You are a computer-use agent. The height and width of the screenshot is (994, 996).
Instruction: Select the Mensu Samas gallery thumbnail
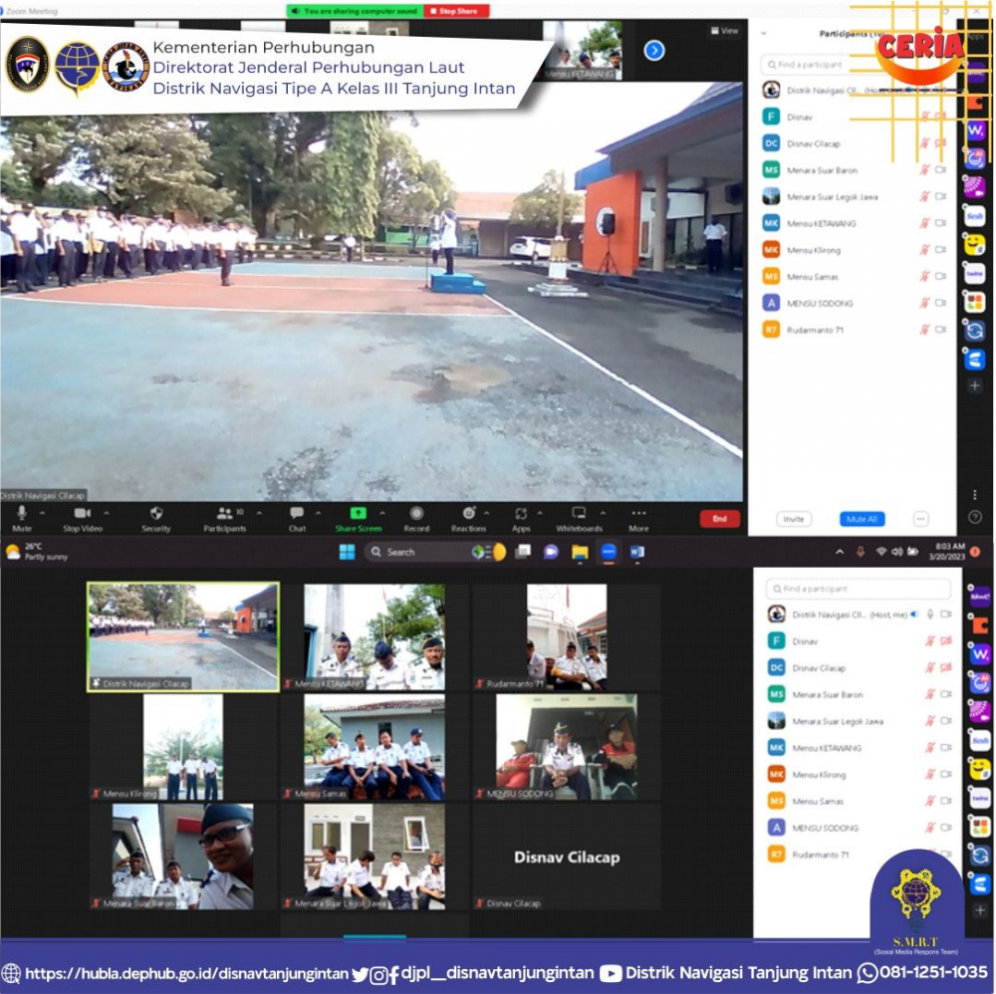click(x=374, y=746)
